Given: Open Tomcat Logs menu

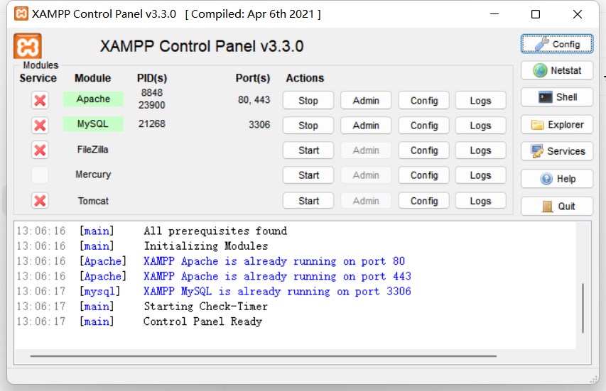Looking at the screenshot, I should point(480,201).
